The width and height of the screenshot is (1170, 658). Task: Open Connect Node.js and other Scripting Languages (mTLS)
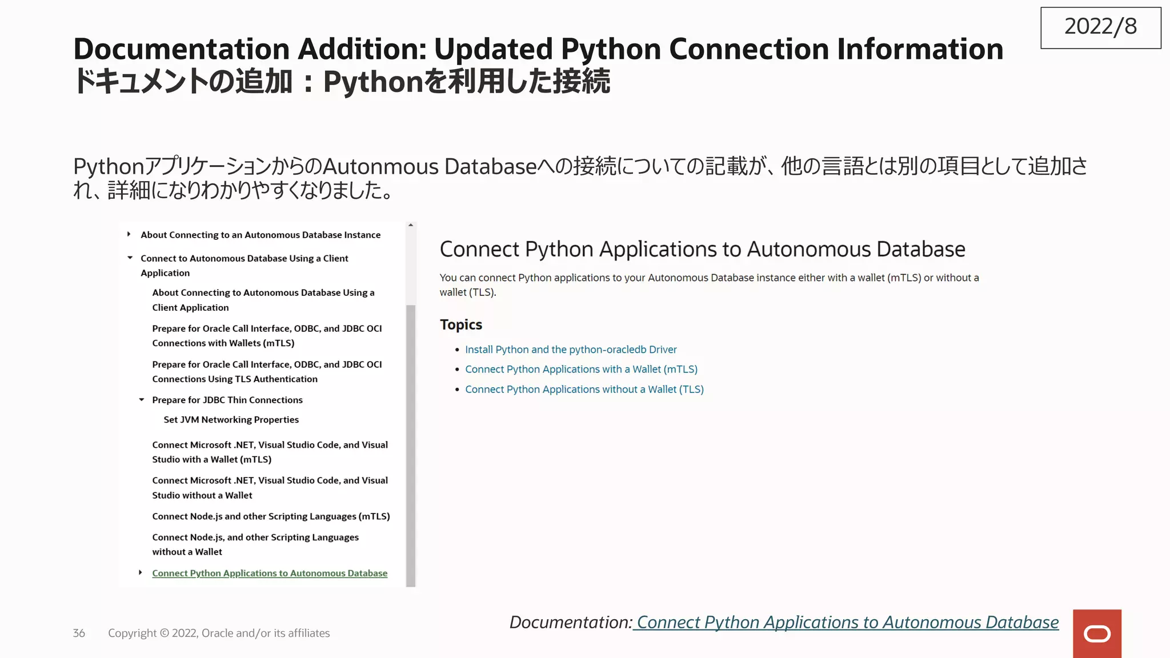(271, 516)
